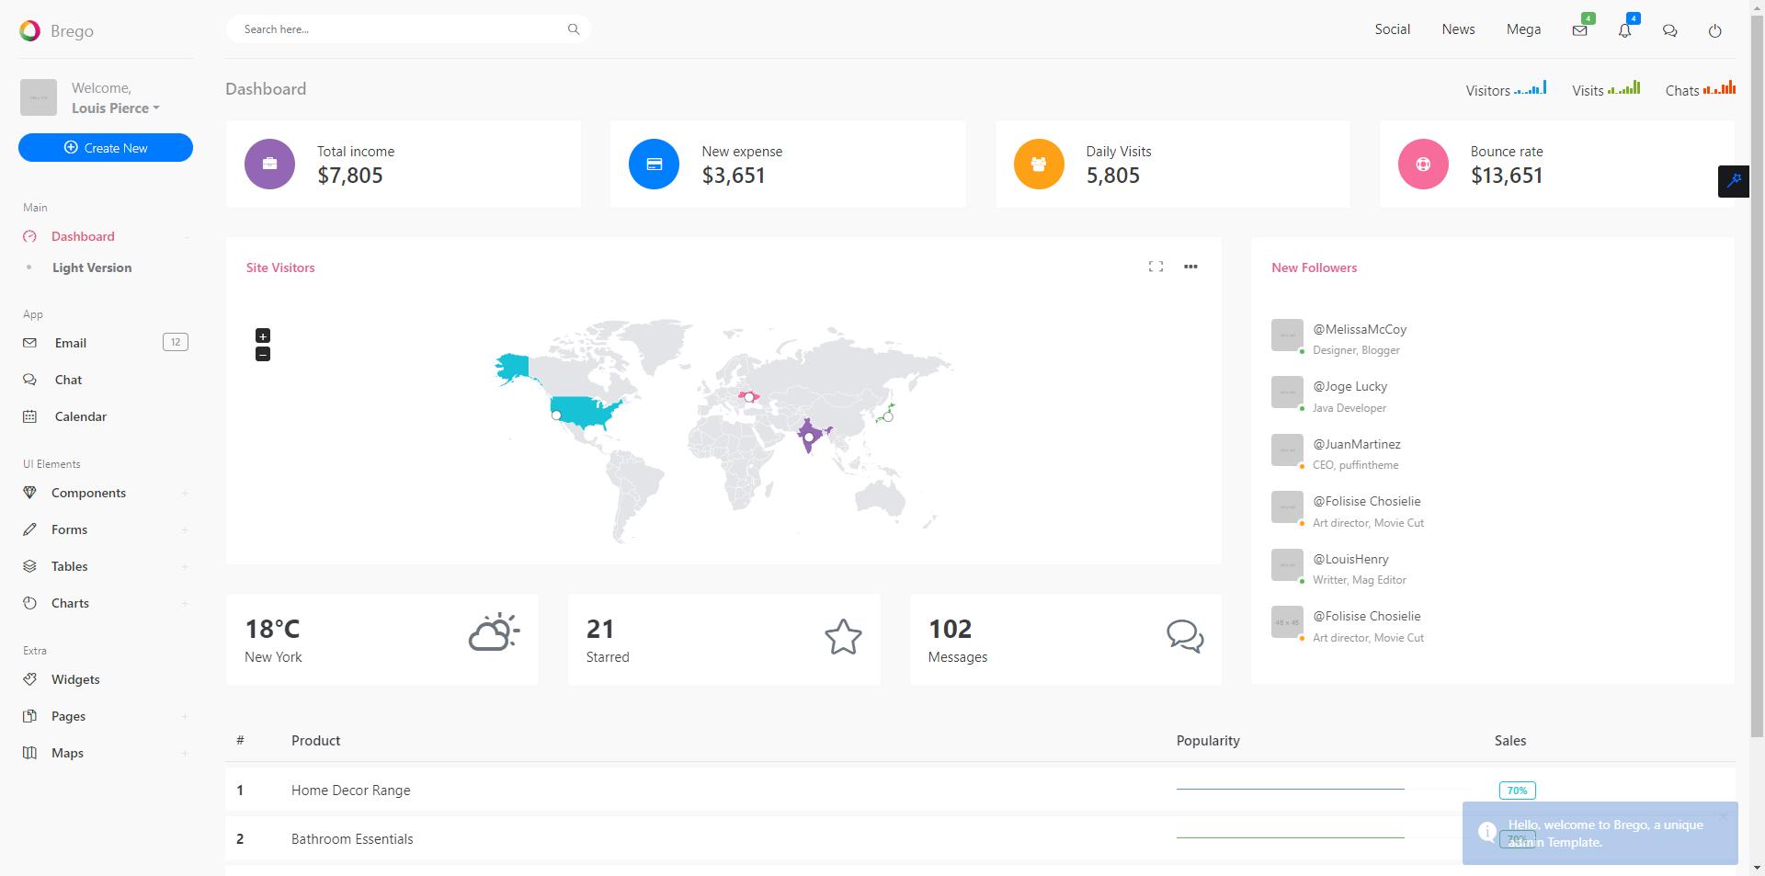
Task: Open the Mega top menu
Action: click(x=1523, y=29)
